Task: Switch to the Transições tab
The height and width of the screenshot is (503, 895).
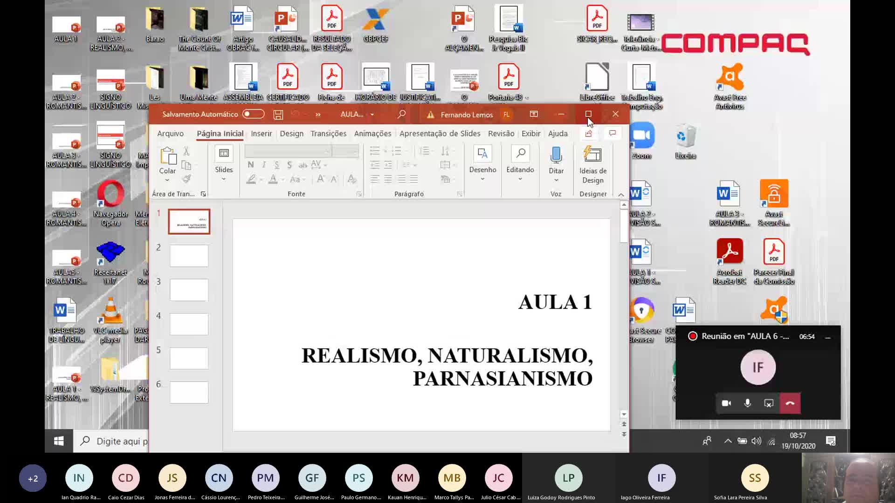Action: click(x=328, y=133)
